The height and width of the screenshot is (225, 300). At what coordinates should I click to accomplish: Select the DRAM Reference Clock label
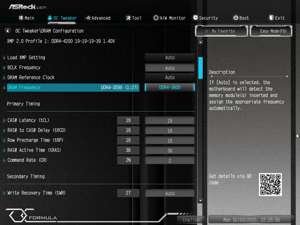[31, 77]
